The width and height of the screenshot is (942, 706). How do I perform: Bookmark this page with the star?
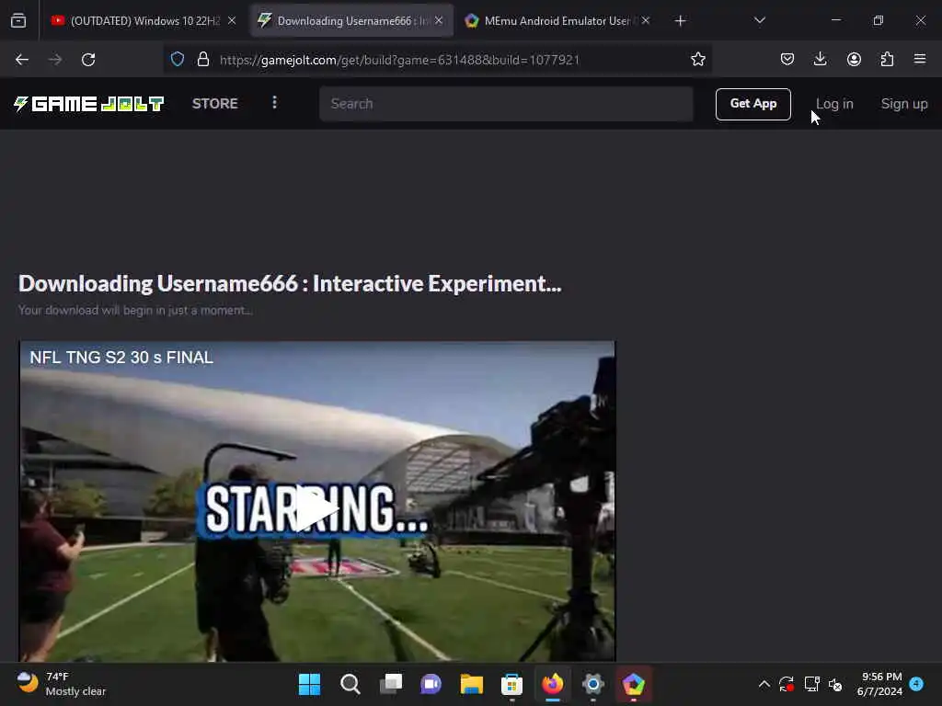[697, 60]
